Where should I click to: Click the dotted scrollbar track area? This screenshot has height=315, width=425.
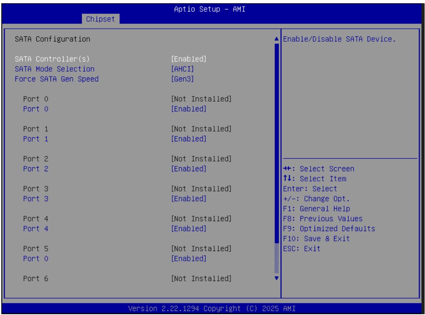click(x=277, y=258)
